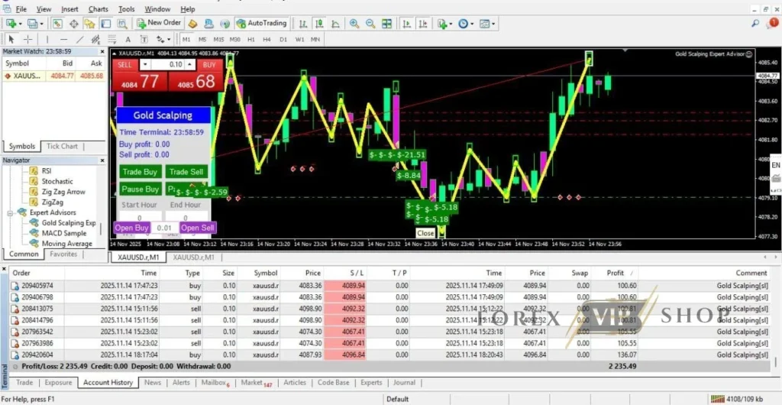Decrease the lot volume with down arrow
Image resolution: width=782 pixels, height=405 pixels.
tap(144, 65)
